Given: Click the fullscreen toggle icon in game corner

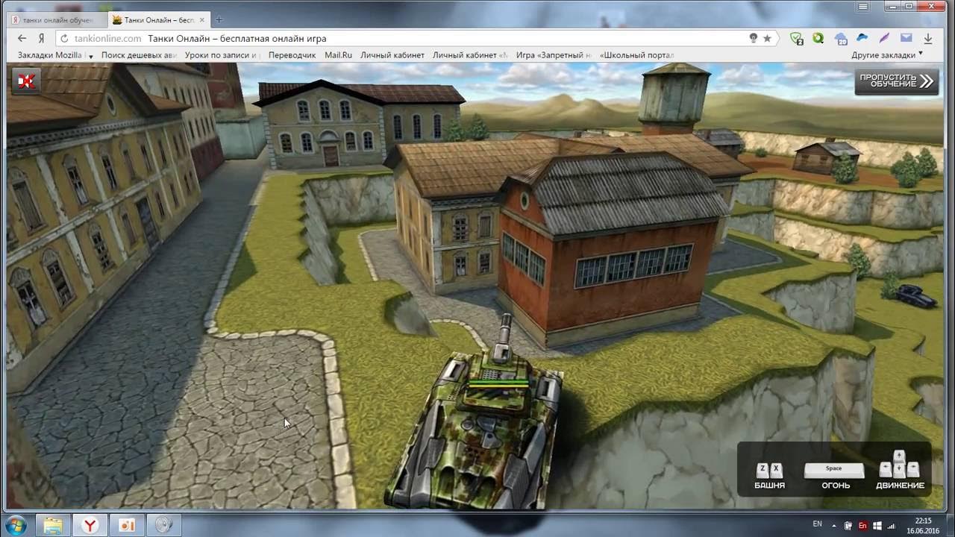Looking at the screenshot, I should (26, 81).
